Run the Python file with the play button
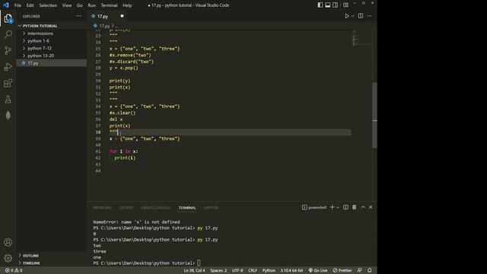The width and height of the screenshot is (487, 274). click(x=347, y=16)
